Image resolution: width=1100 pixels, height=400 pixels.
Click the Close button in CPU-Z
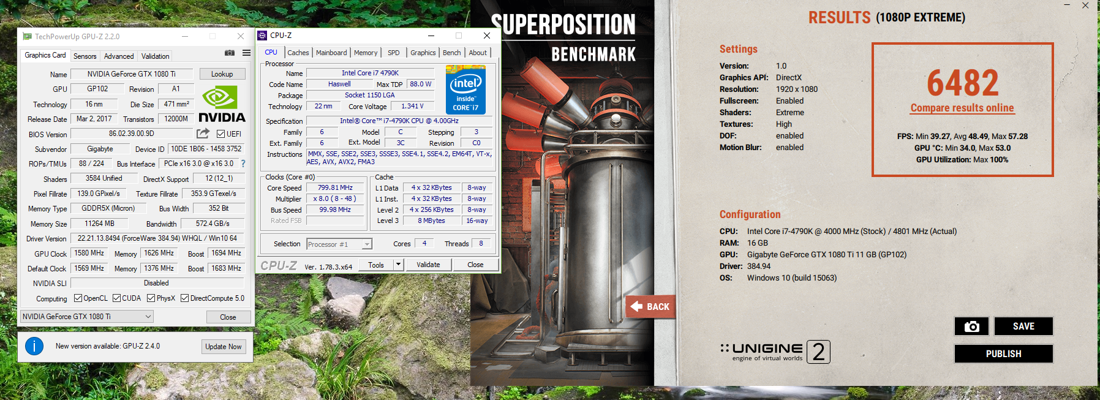coord(475,265)
